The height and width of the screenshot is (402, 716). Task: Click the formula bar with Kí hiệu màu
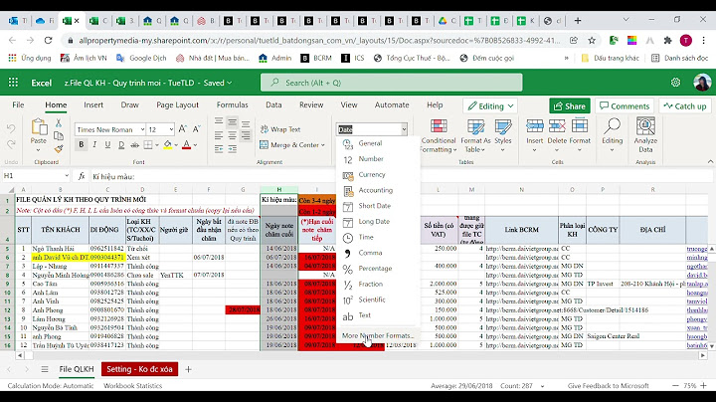pos(402,176)
